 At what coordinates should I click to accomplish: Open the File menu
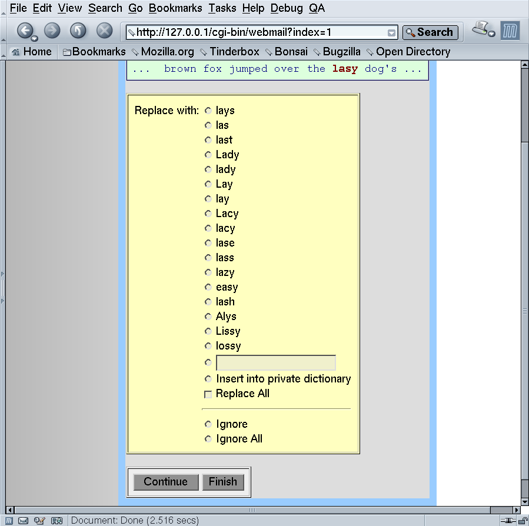click(18, 8)
